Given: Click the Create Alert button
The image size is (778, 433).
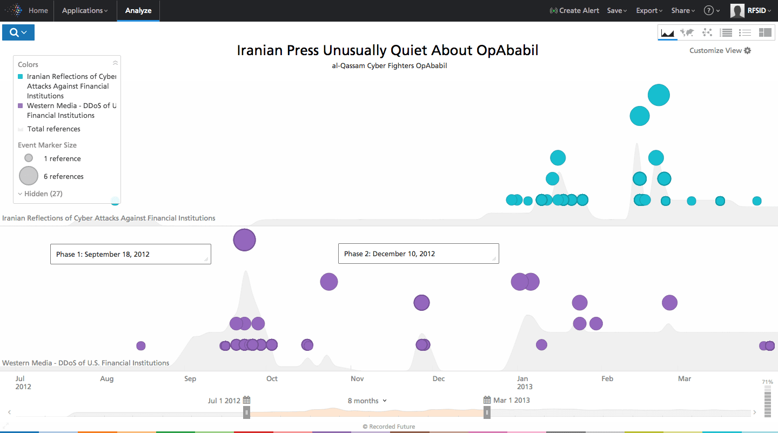Looking at the screenshot, I should (x=574, y=10).
